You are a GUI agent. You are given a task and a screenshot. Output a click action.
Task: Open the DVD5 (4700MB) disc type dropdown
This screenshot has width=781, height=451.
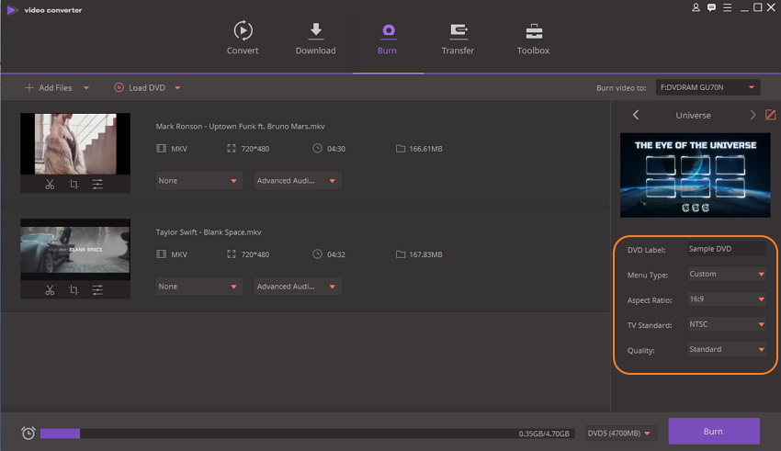[x=622, y=434]
